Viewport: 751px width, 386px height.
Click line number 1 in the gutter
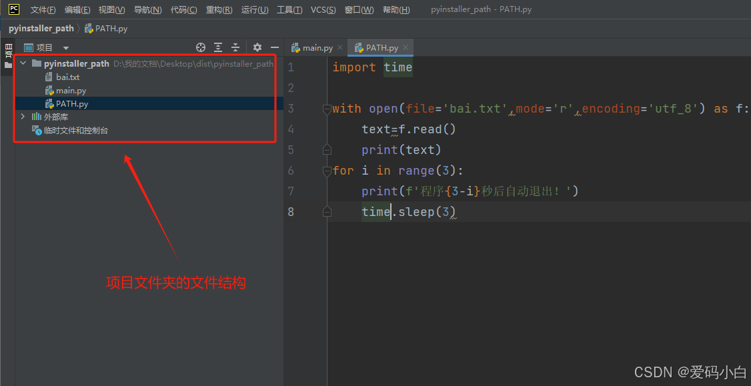tap(291, 67)
